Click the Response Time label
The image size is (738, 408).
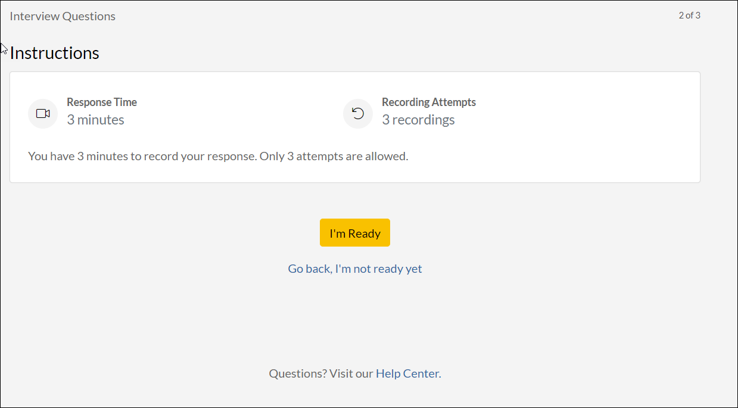pos(102,102)
